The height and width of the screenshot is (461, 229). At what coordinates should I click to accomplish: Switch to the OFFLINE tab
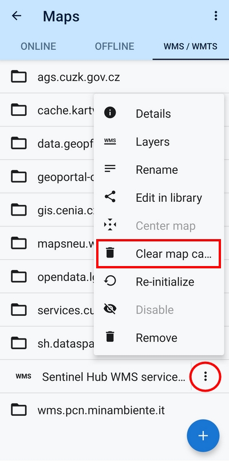click(114, 46)
